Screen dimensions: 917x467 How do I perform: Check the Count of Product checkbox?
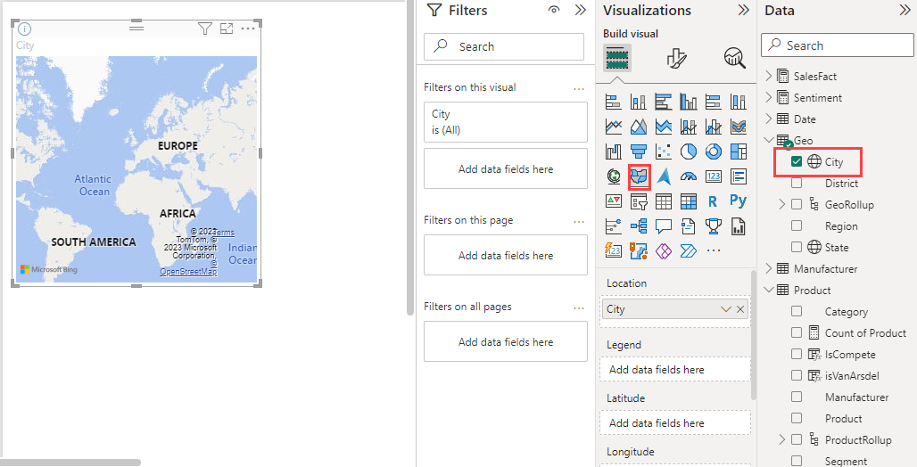[x=797, y=332]
